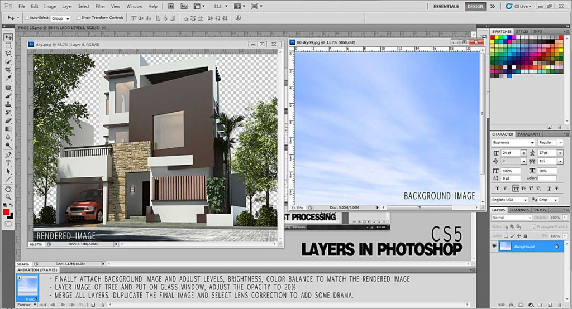Click the foreground red color swatch
The height and width of the screenshot is (309, 572).
pyautogui.click(x=6, y=212)
